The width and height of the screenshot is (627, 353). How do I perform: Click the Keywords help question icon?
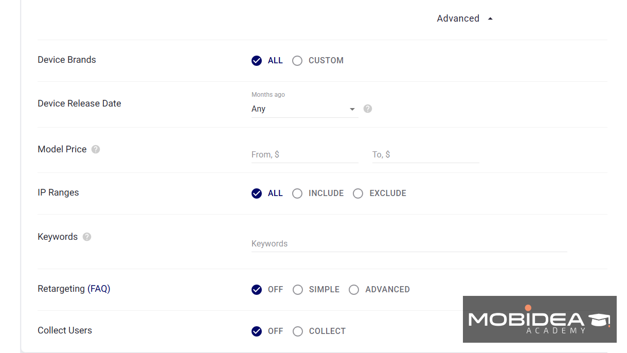coord(87,237)
